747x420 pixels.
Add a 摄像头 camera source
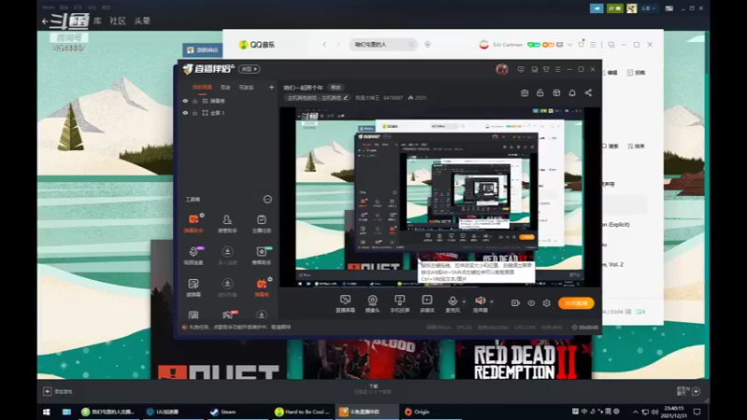[372, 303]
